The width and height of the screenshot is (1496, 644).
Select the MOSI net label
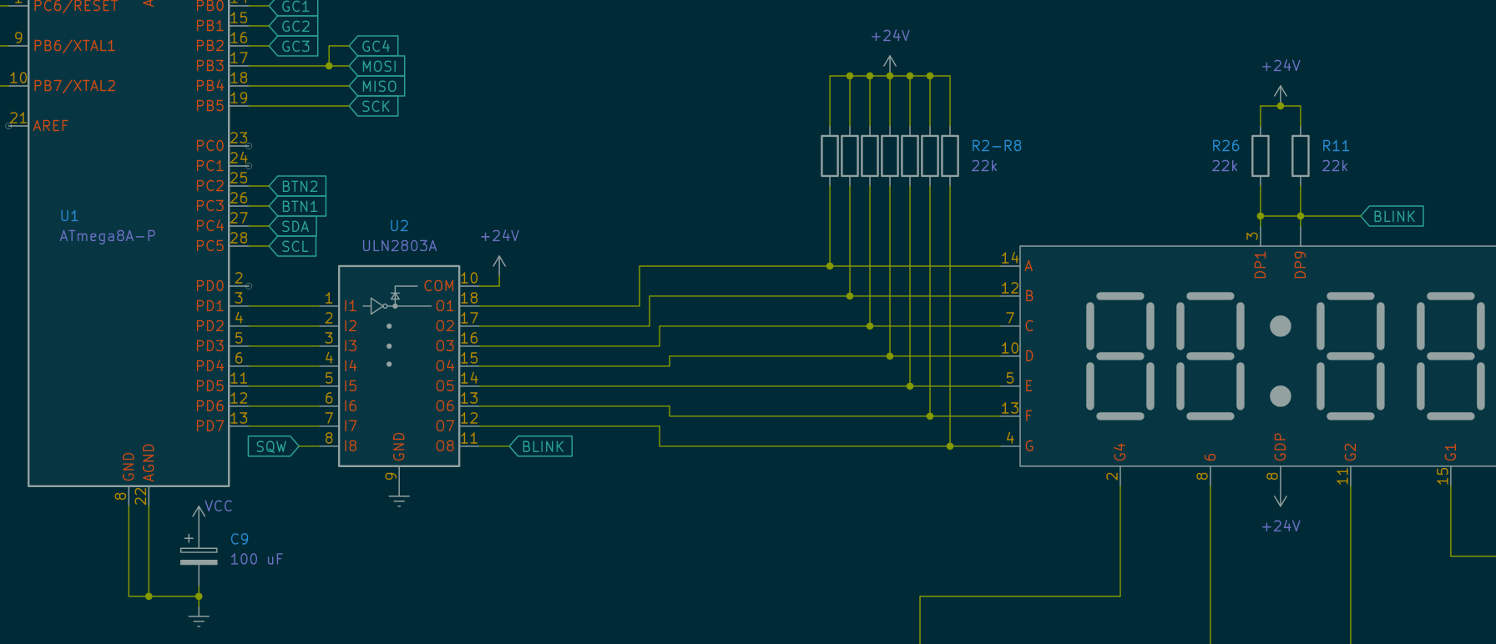click(377, 66)
